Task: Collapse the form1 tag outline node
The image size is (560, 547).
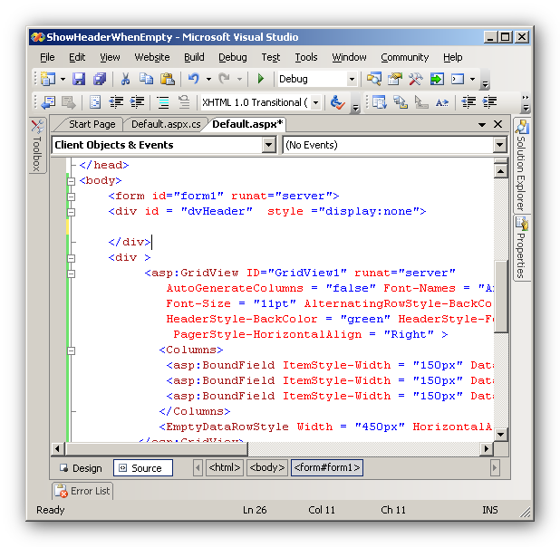Action: pos(71,197)
